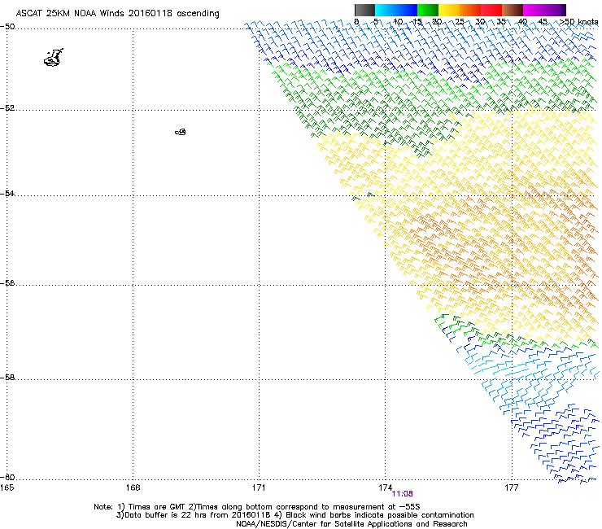Click the large island outline near -51 latitude
The image size is (602, 529).
tap(54, 58)
